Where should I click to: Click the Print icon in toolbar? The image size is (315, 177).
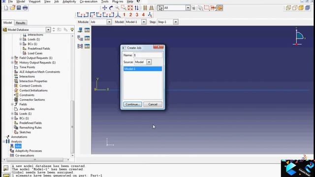[25, 8]
